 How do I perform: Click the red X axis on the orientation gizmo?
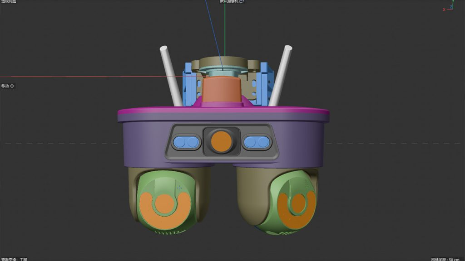point(444,10)
